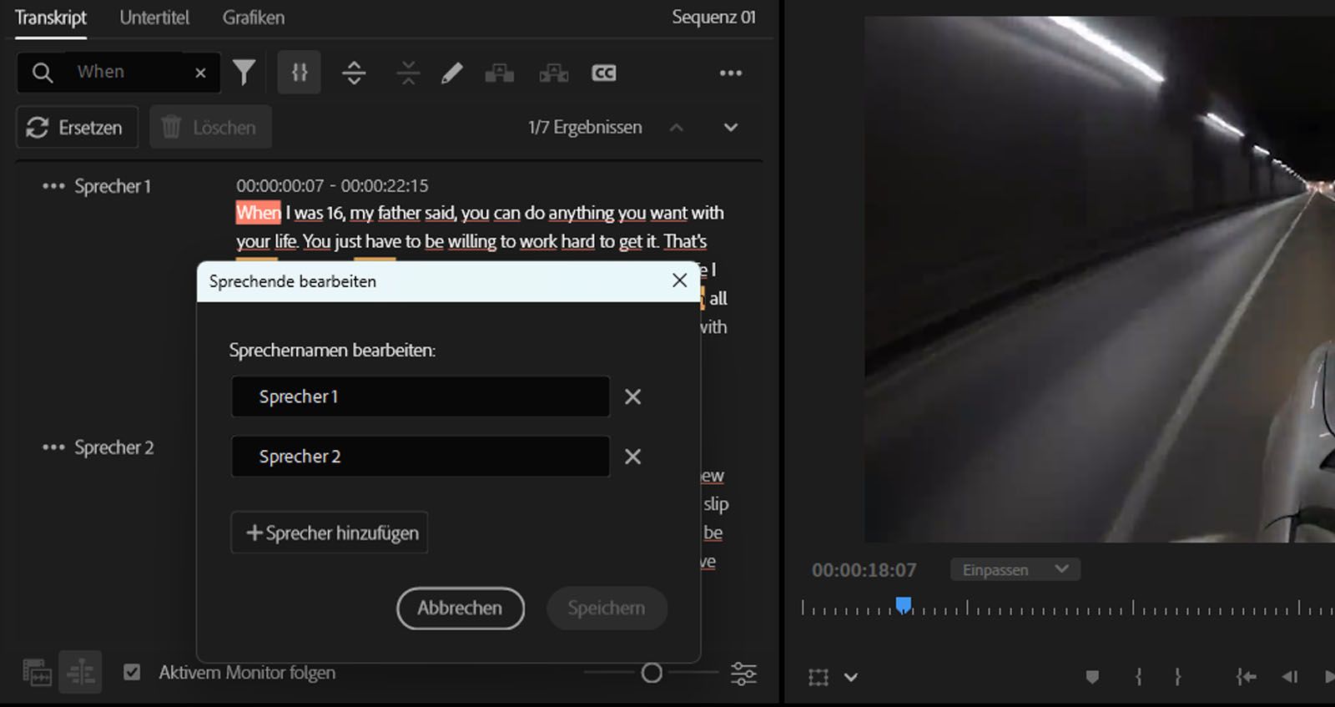
Task: Step back one frame
Action: [1290, 677]
